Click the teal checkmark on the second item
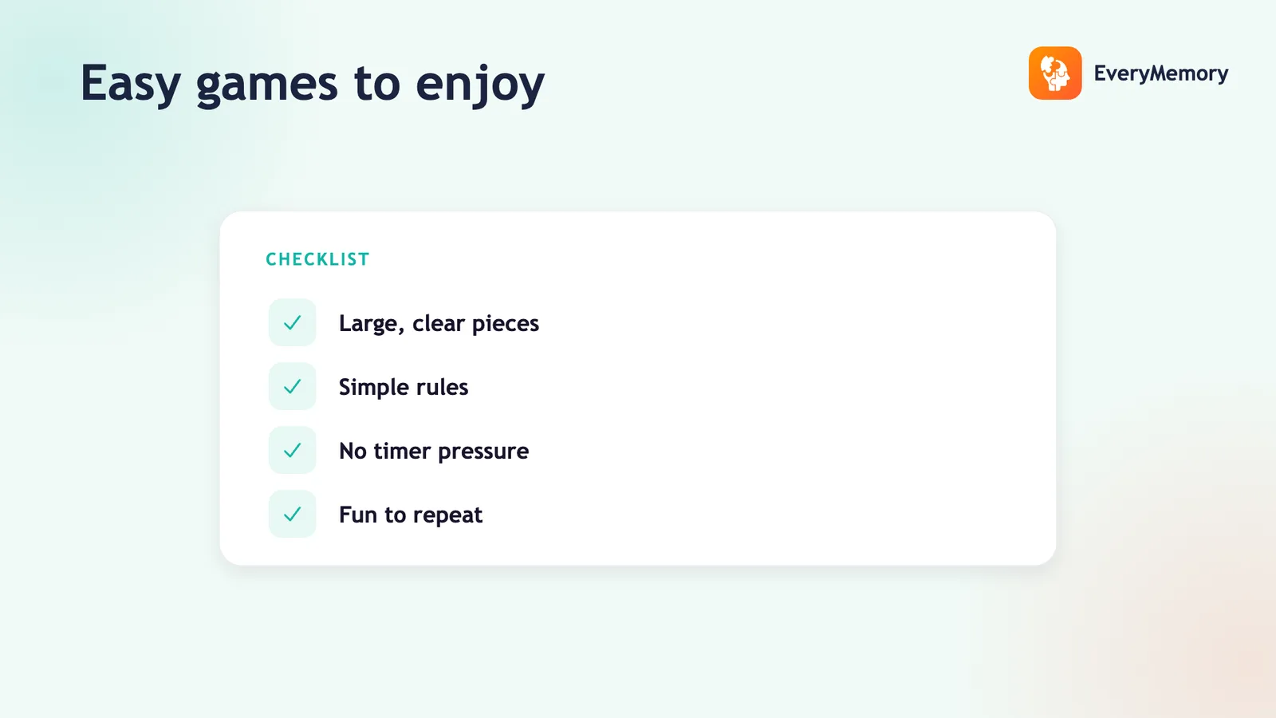Image resolution: width=1276 pixels, height=718 pixels. 293,386
